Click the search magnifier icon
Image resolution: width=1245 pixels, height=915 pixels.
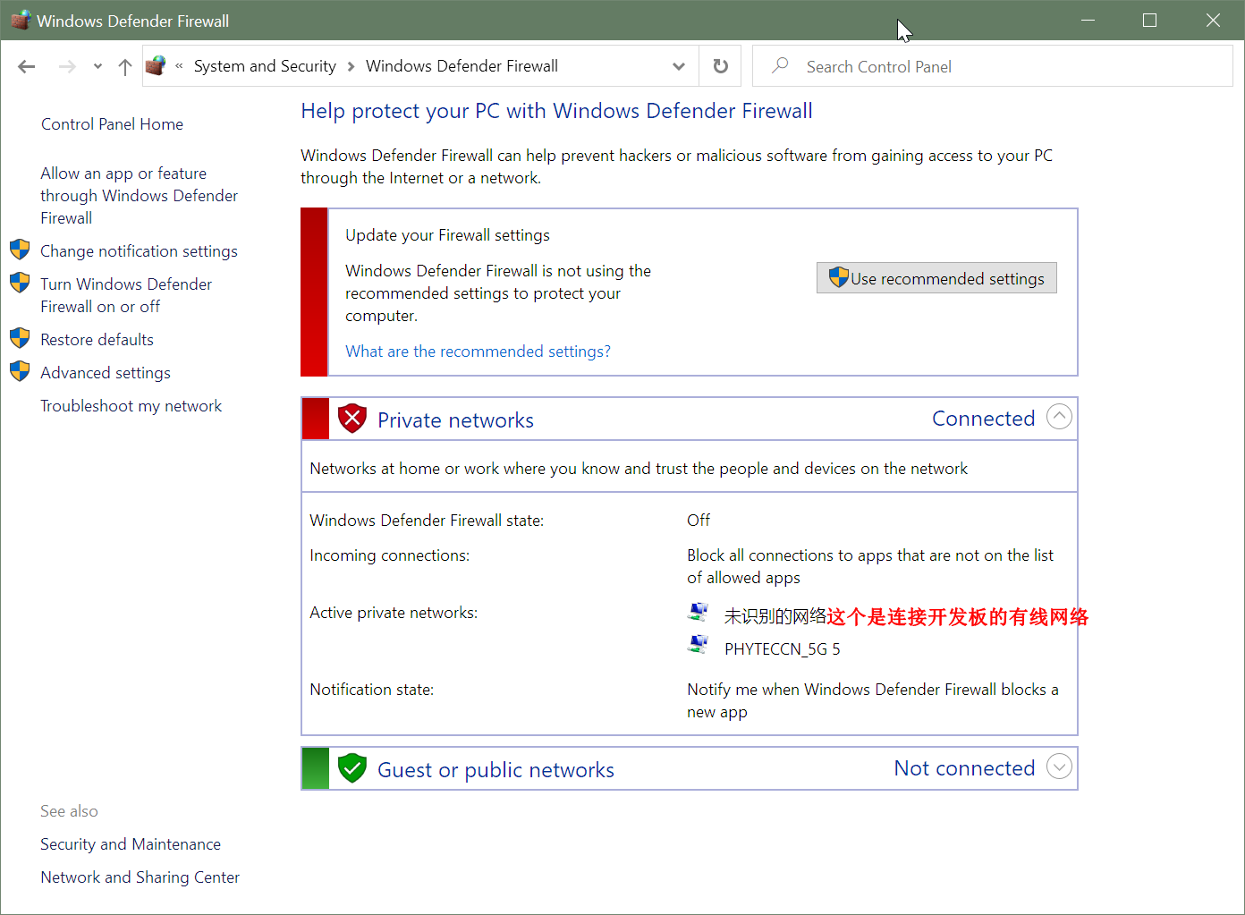pos(780,65)
